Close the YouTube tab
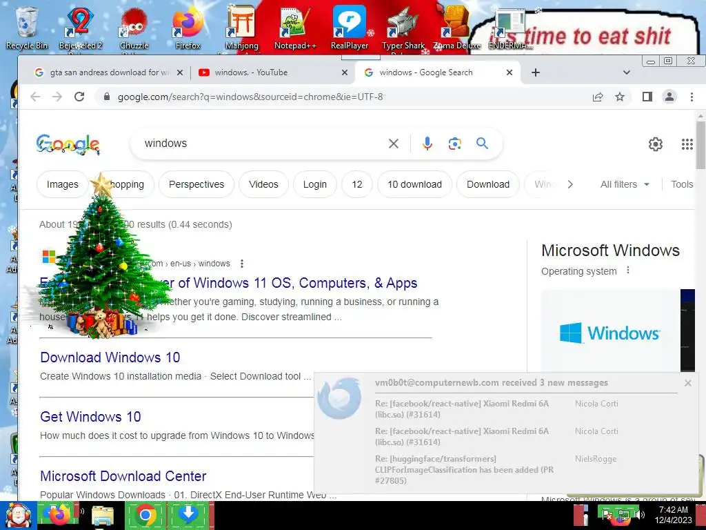Image resolution: width=706 pixels, height=530 pixels. [345, 72]
